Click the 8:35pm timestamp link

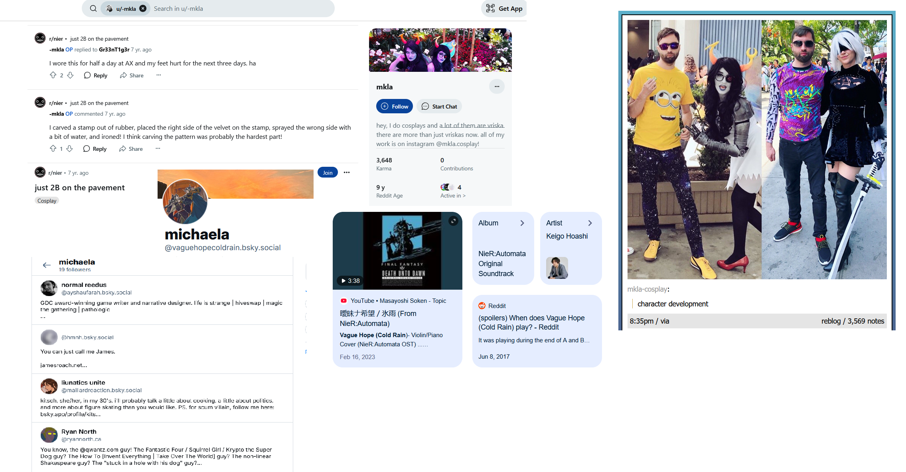point(642,321)
